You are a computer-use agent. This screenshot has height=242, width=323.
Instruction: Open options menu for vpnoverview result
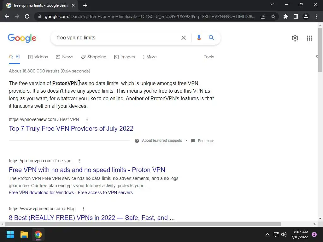coord(87,119)
